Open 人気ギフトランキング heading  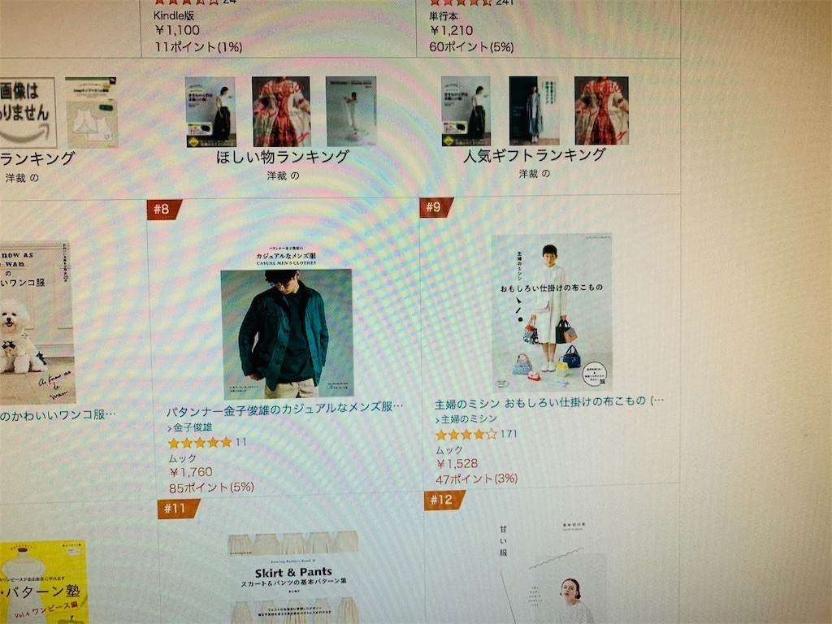pyautogui.click(x=535, y=155)
